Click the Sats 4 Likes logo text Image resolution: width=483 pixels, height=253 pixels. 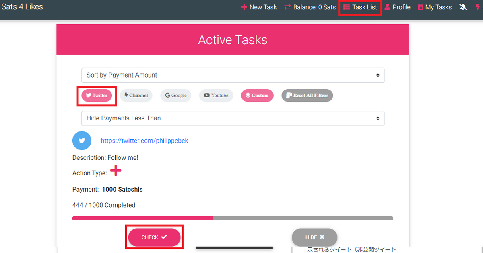pos(22,7)
